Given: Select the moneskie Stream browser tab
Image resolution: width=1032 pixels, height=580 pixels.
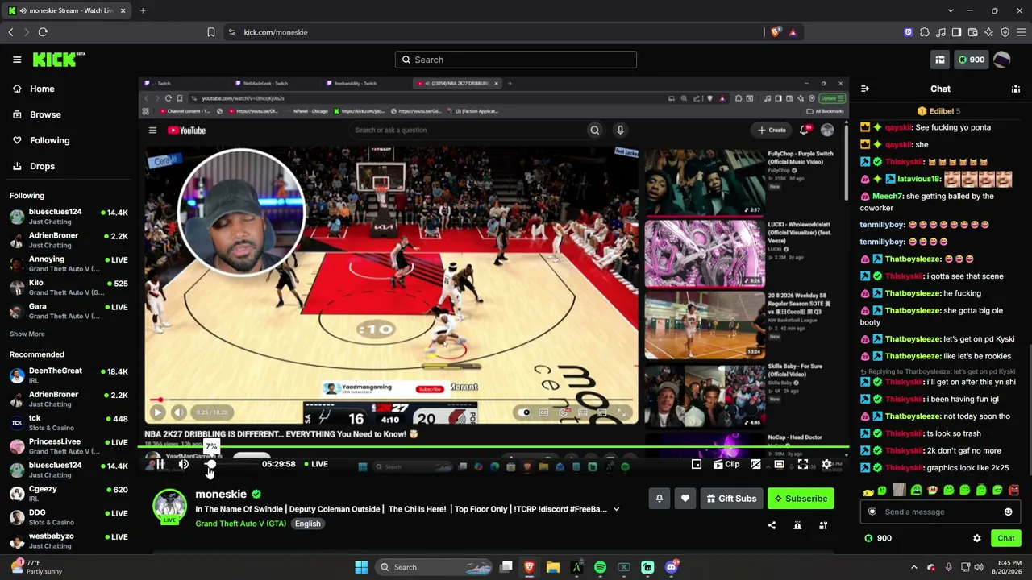Looking at the screenshot, I should coord(67,10).
